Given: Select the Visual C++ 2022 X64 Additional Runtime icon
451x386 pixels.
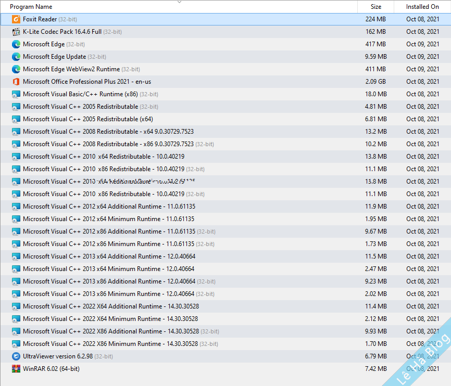Looking at the screenshot, I should point(16,306).
